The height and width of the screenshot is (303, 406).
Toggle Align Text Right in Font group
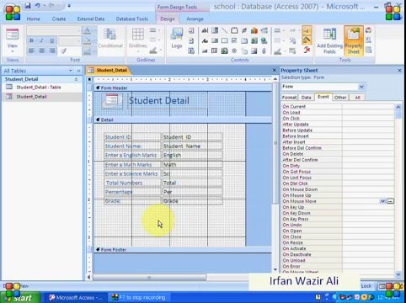[52, 50]
